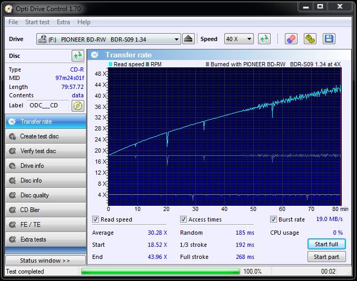The width and height of the screenshot is (357, 281).
Task: Refresh disc info in Disc panel
Action: [78, 56]
